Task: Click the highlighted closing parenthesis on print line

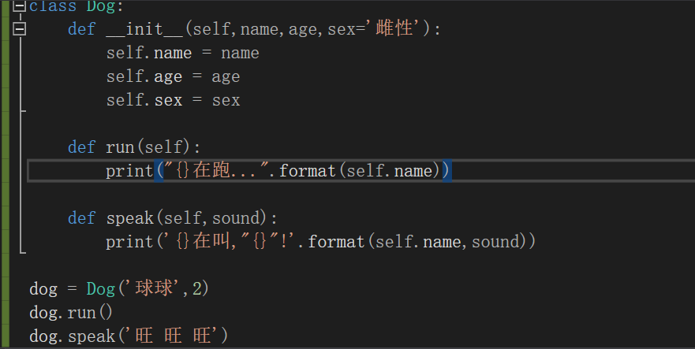Action: point(447,171)
